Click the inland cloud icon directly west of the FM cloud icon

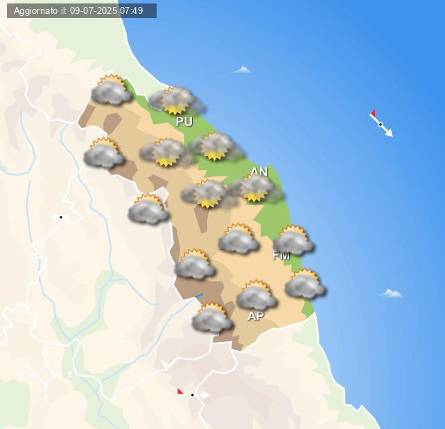[238, 238]
